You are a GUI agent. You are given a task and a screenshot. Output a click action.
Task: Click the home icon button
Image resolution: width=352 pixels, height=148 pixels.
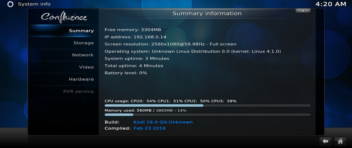340,141
